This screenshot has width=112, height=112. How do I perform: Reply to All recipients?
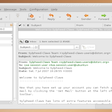coord(69,17)
